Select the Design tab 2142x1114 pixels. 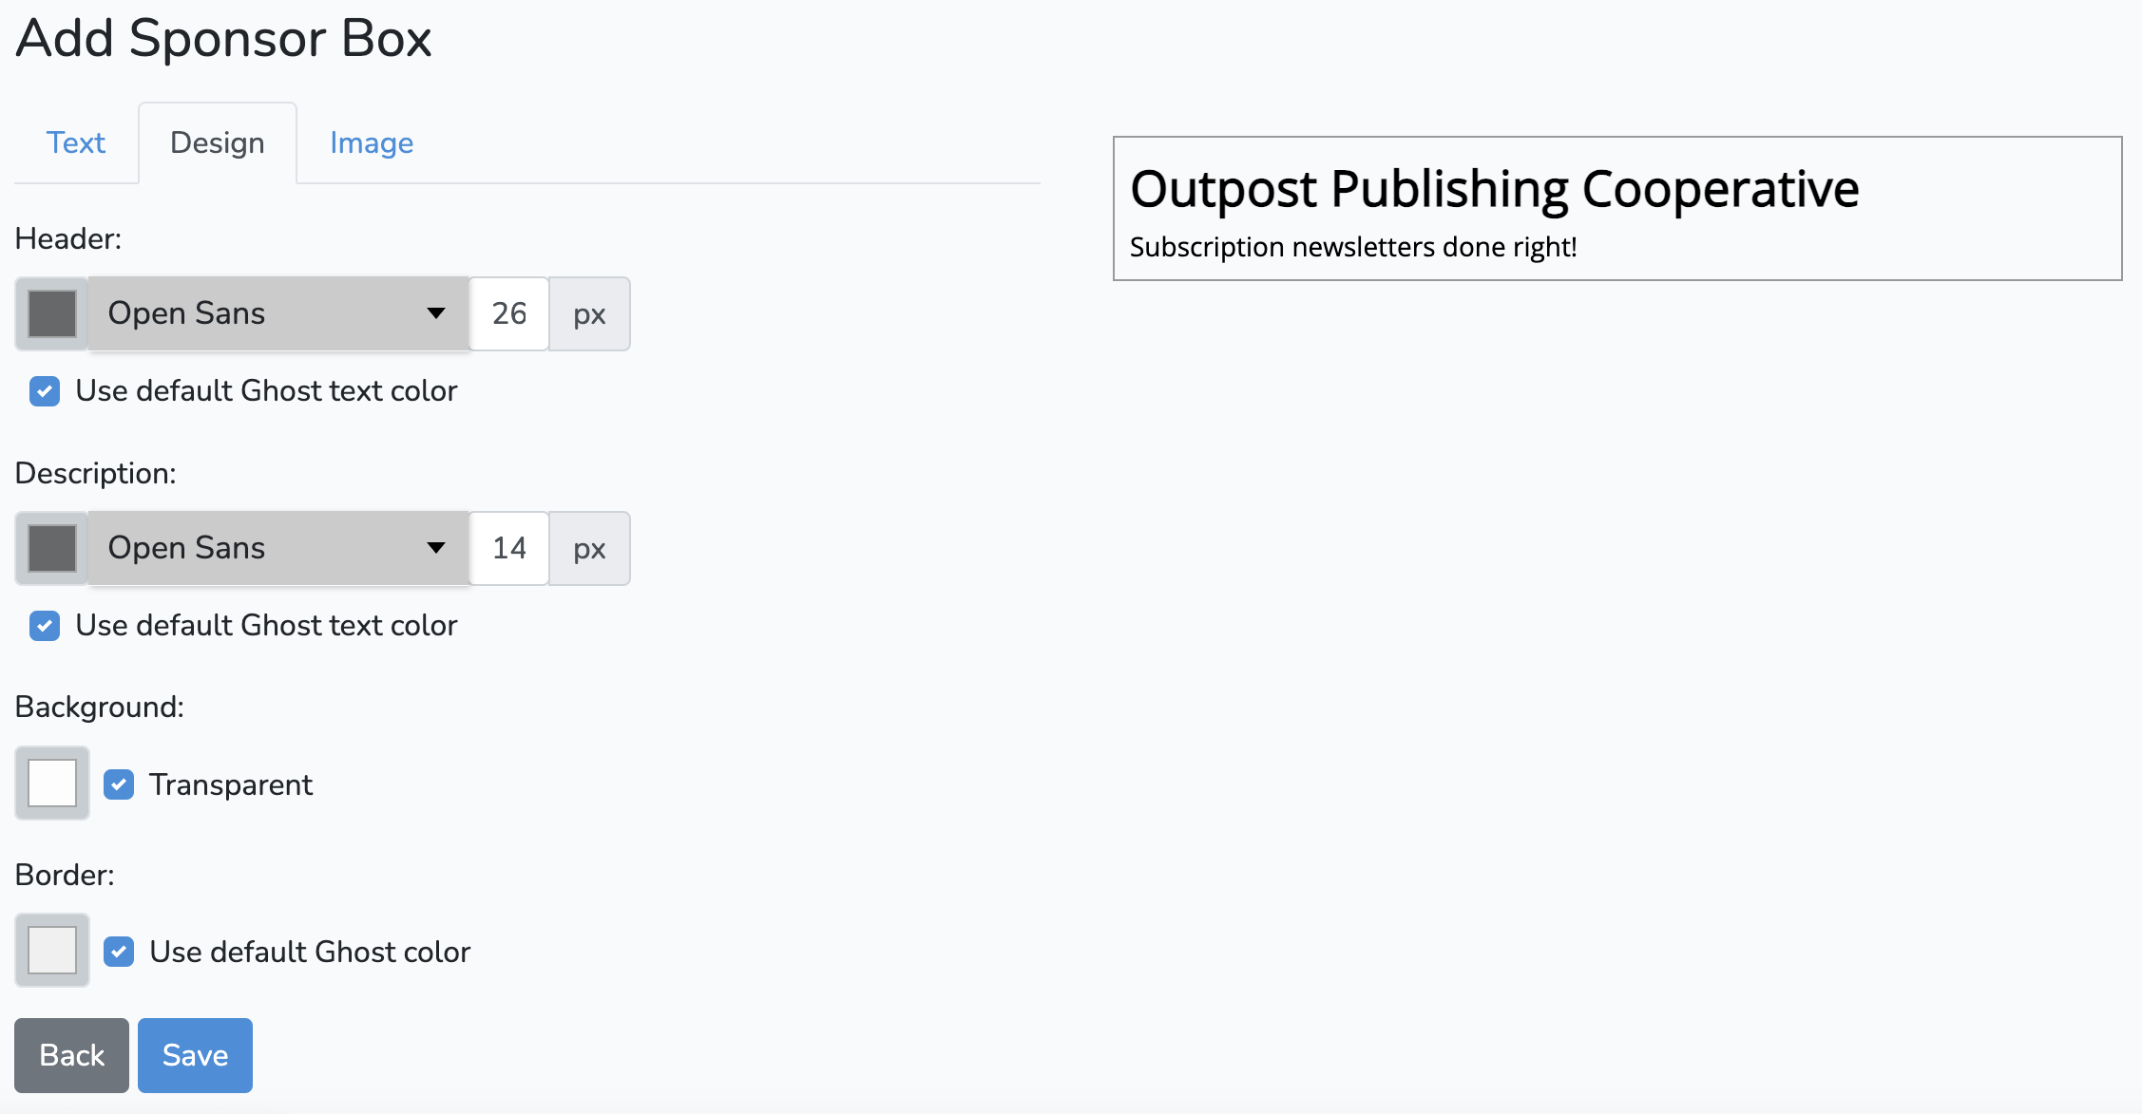(x=217, y=143)
